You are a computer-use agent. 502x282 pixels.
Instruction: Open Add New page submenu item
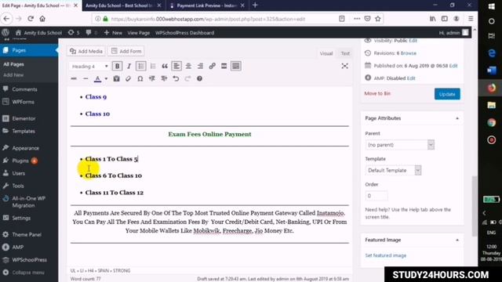pyautogui.click(x=13, y=75)
